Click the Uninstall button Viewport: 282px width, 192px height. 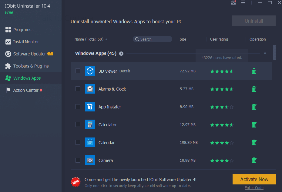(254, 21)
